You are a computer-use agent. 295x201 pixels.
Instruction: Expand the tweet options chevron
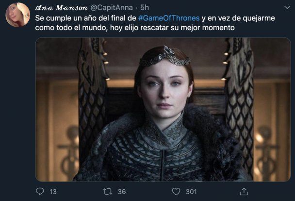pyautogui.click(x=287, y=8)
